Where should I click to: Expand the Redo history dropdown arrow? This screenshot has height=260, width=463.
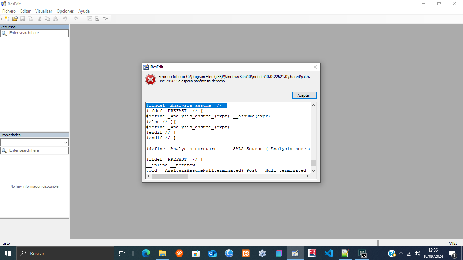[82, 19]
